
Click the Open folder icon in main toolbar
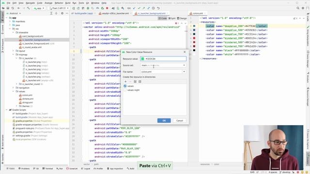click(x=3, y=8)
